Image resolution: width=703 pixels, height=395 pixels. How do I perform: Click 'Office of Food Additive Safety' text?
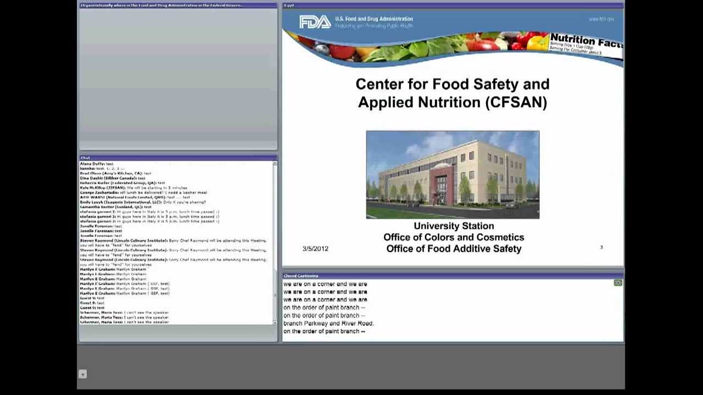point(454,249)
